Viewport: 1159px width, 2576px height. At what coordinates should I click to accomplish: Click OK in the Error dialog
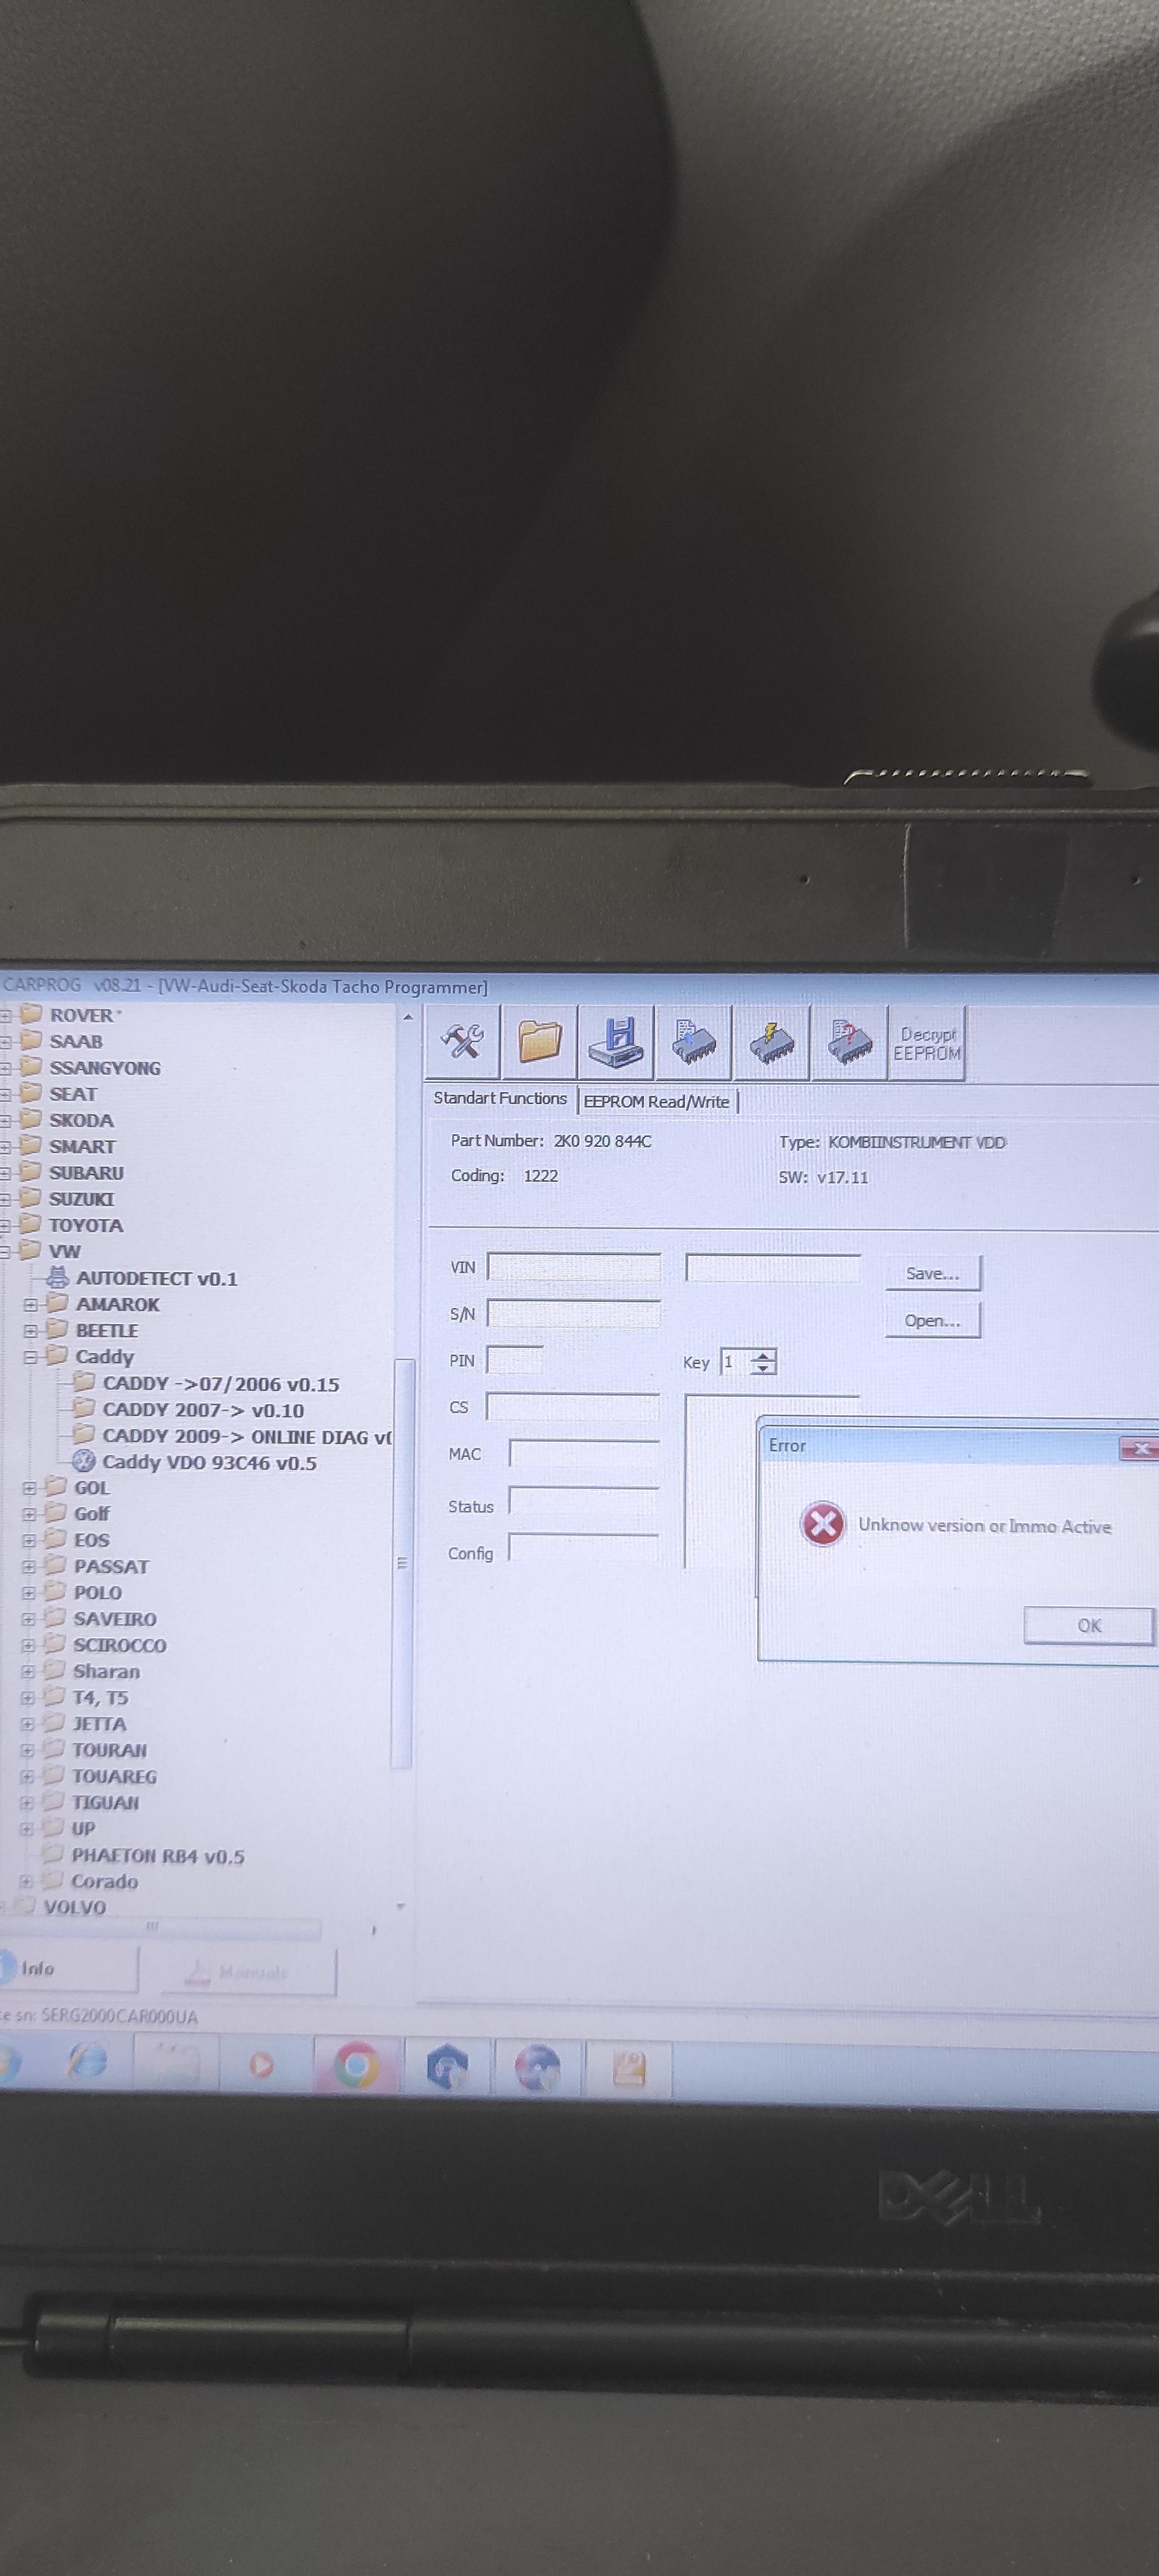coord(1089,1625)
